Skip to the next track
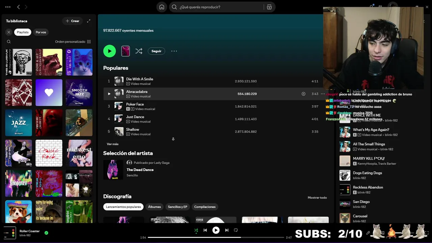 click(227, 230)
